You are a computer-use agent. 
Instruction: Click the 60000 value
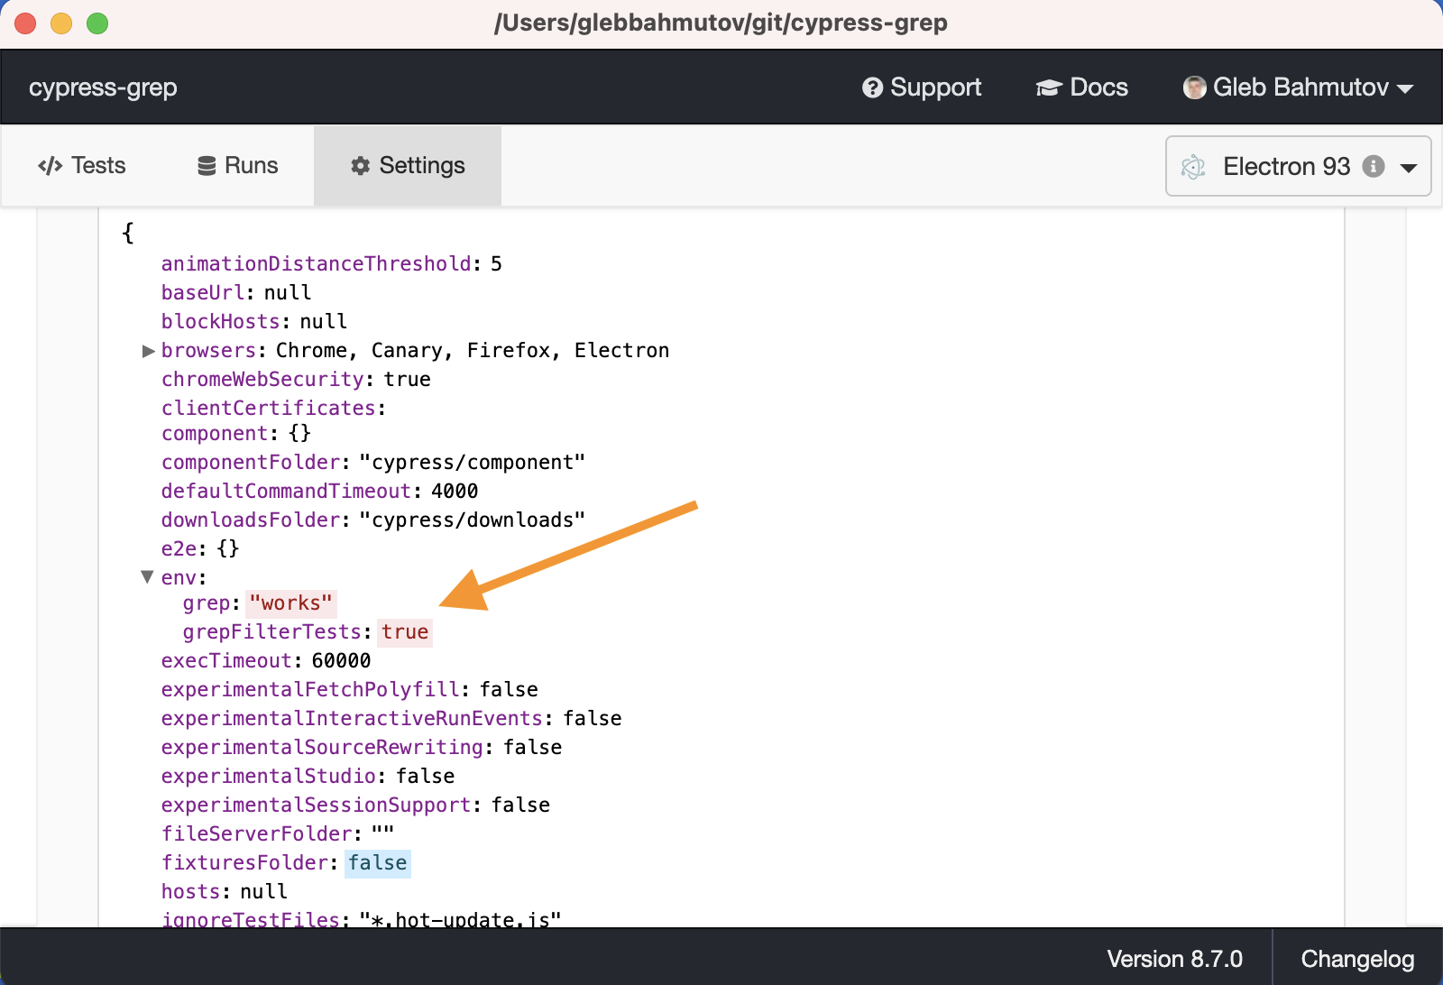(341, 660)
